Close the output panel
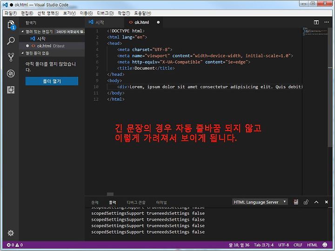 327,202
